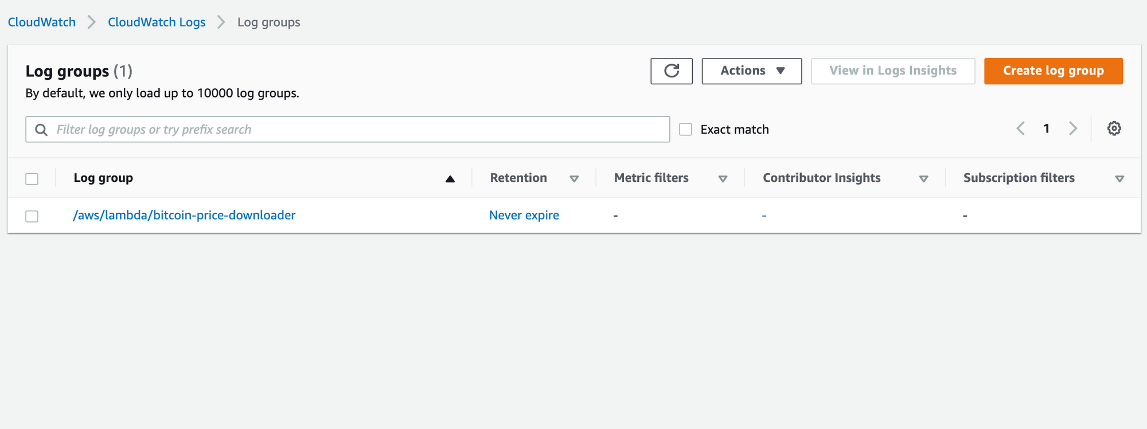
Task: Select all log groups header checkbox
Action: click(x=32, y=179)
